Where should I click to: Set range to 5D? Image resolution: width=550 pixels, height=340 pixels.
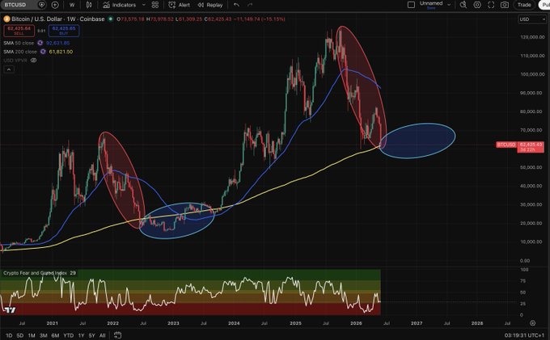point(20,335)
